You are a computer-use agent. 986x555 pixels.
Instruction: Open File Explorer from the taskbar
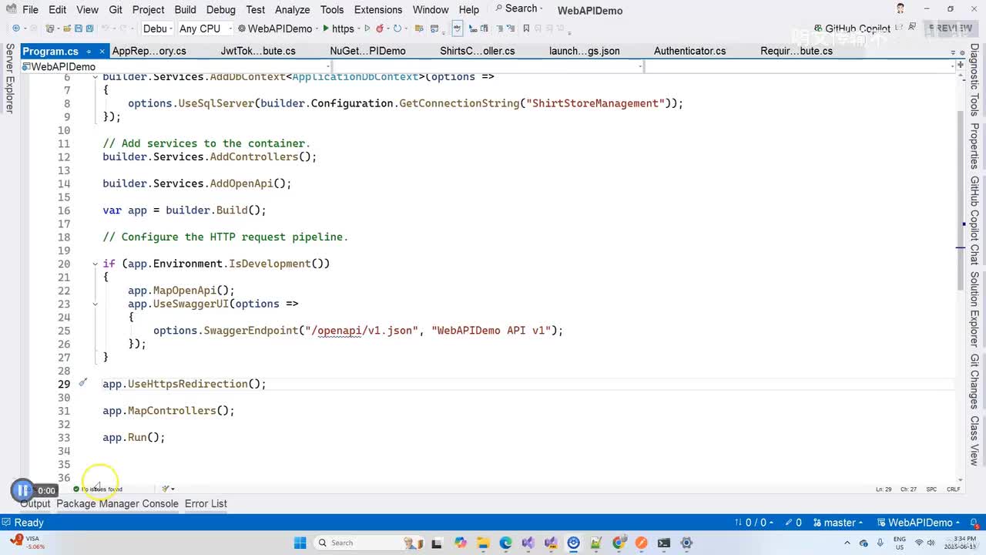(483, 543)
